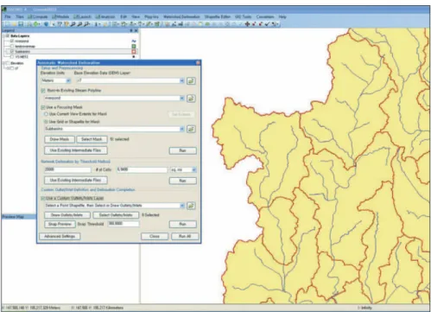This screenshot has height=312, width=431.
Task: Toggle the Data Layers group checkbox
Action: [8, 36]
